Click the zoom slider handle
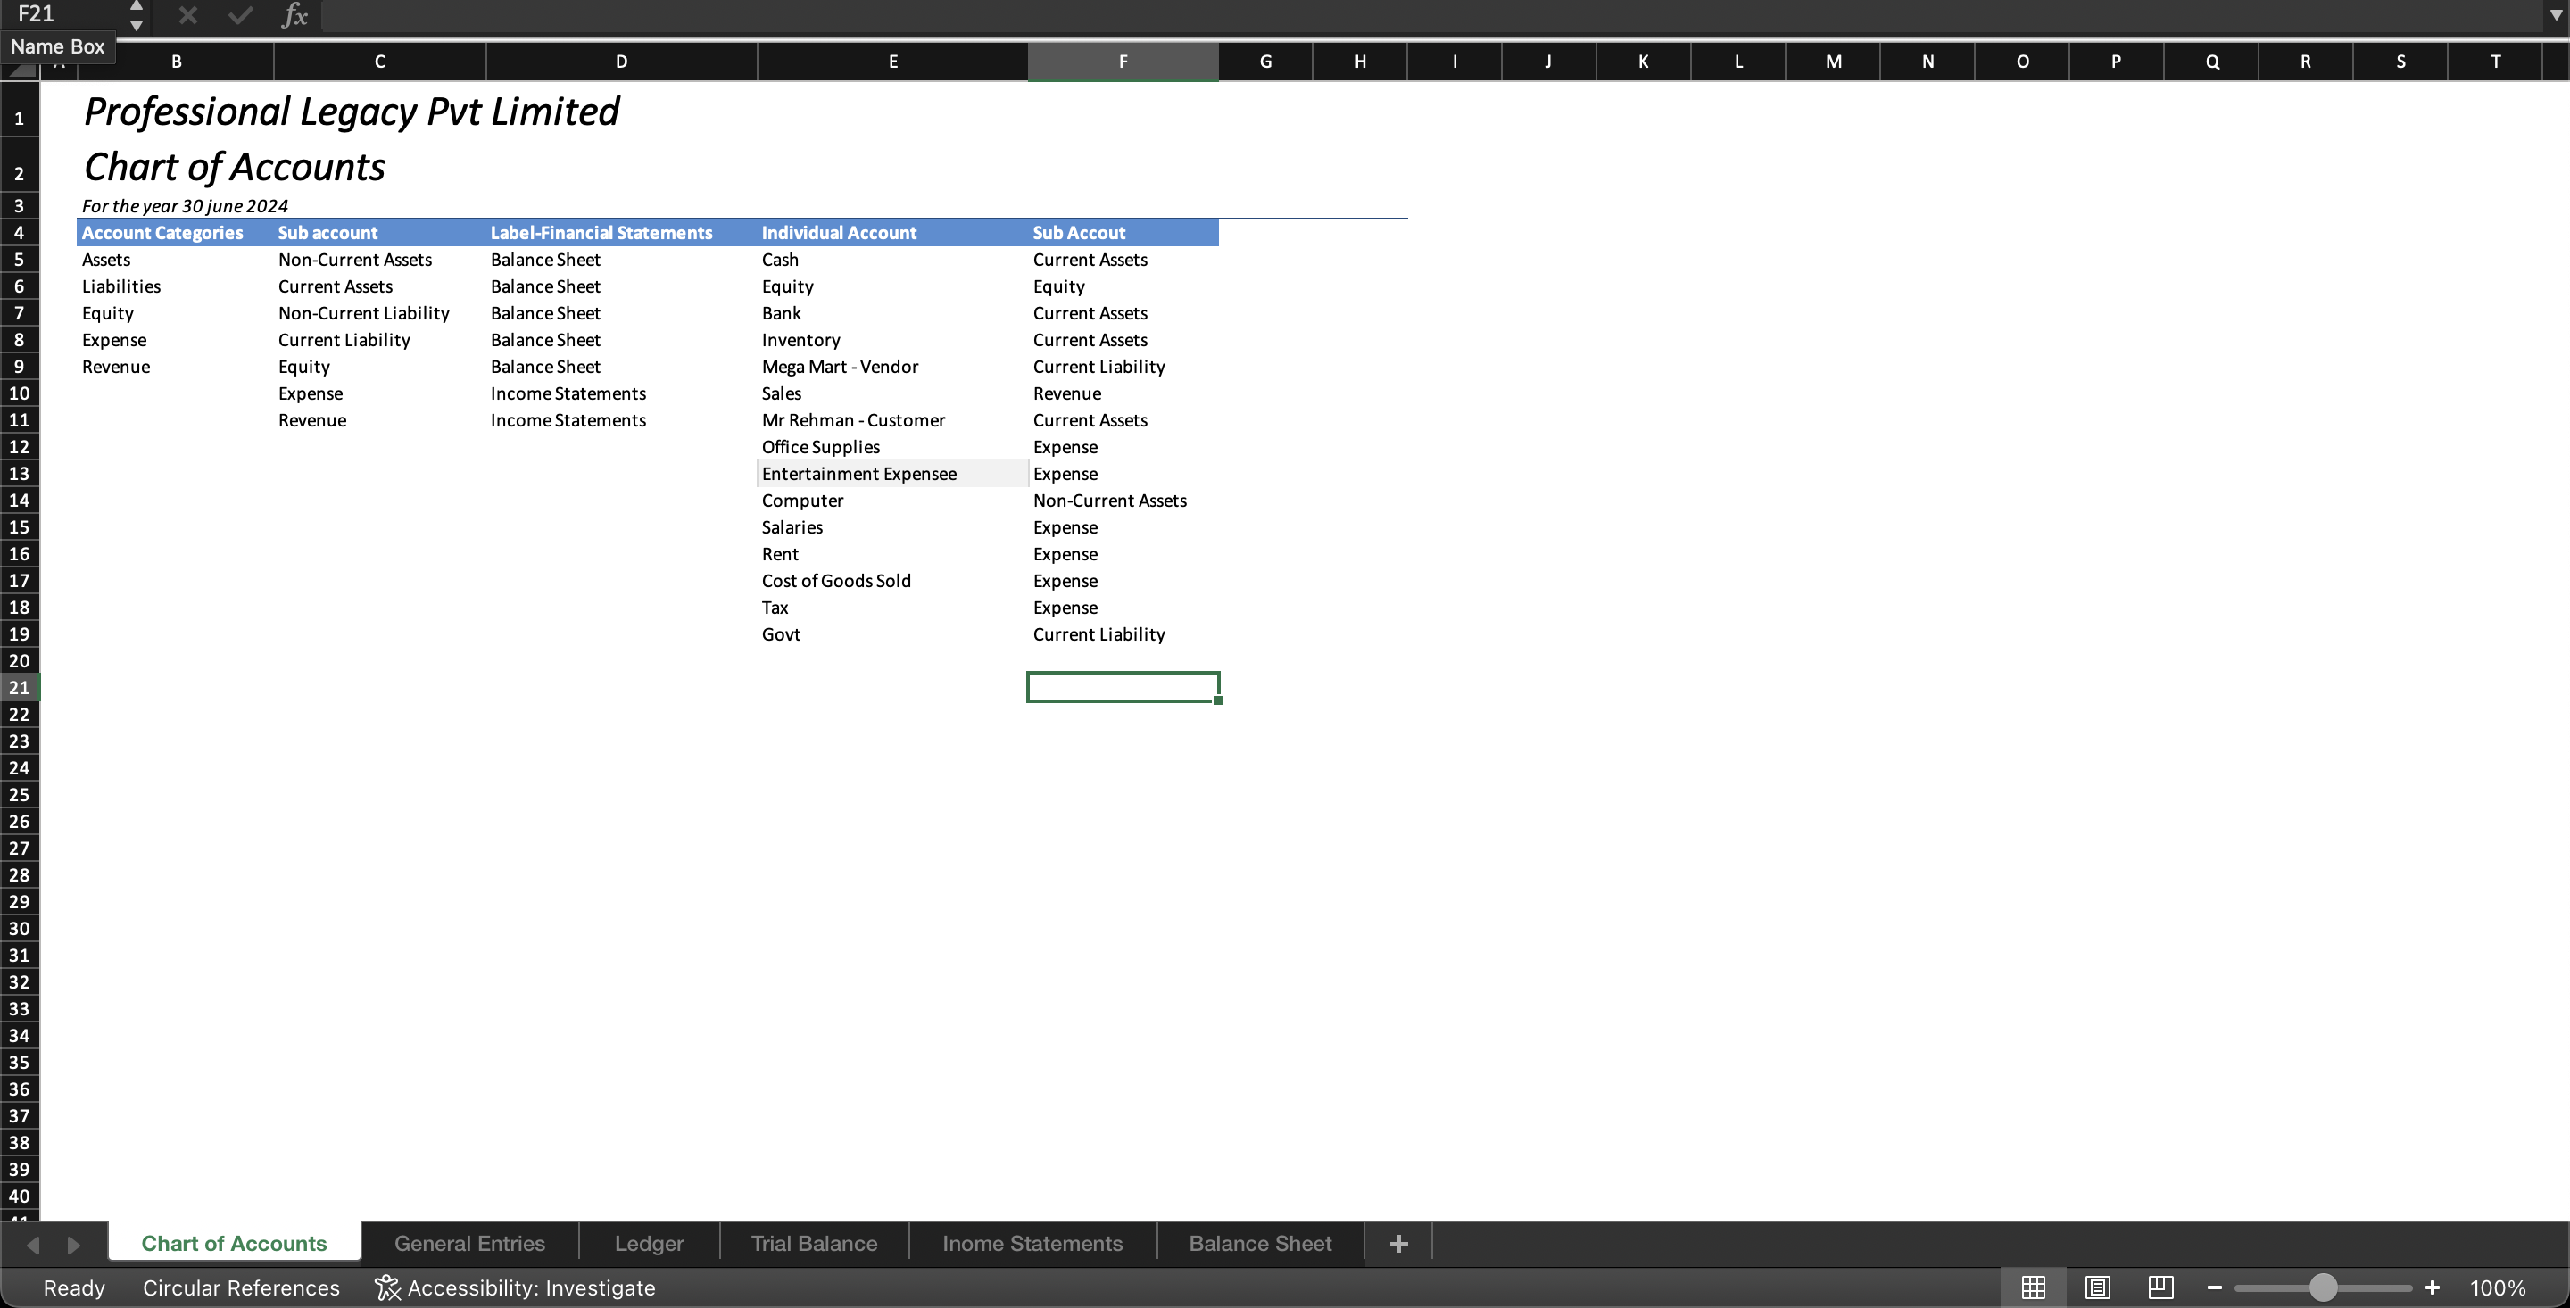Image resolution: width=2570 pixels, height=1308 pixels. [2323, 1287]
